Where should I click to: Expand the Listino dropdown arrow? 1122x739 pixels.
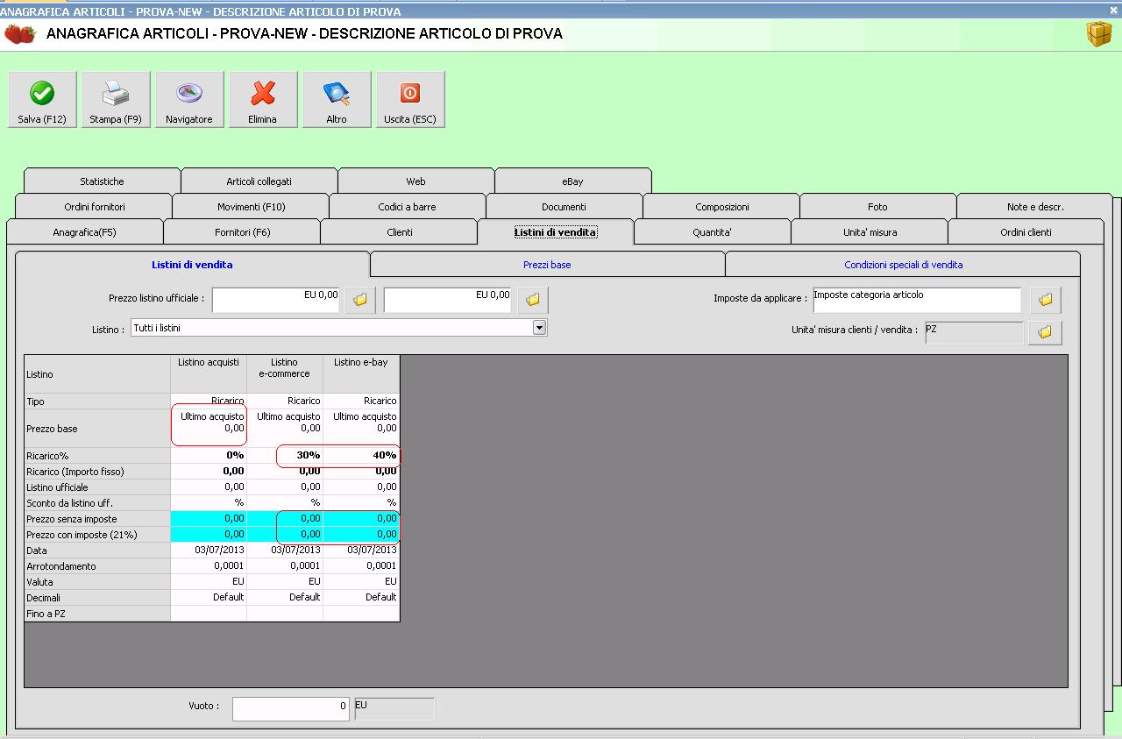(x=540, y=328)
